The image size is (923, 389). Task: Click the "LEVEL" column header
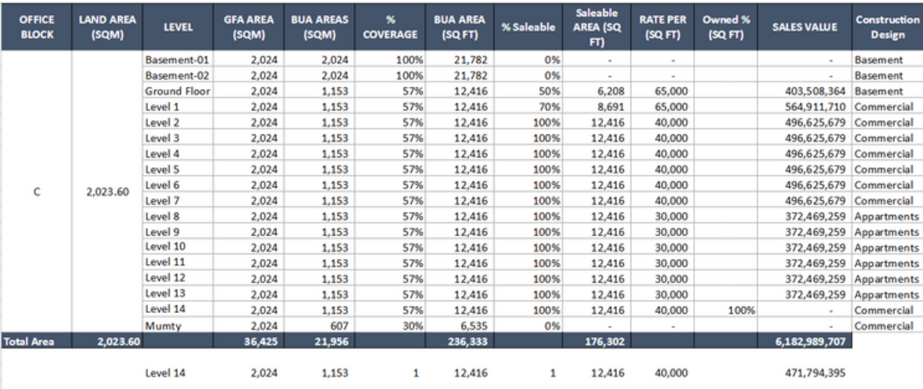(x=178, y=27)
